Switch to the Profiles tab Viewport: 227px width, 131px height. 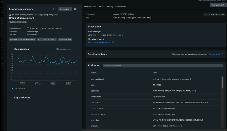tap(101, 7)
